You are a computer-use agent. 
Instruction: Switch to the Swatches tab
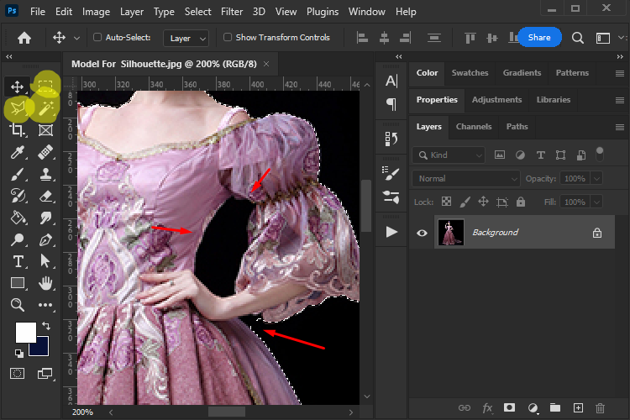[470, 73]
